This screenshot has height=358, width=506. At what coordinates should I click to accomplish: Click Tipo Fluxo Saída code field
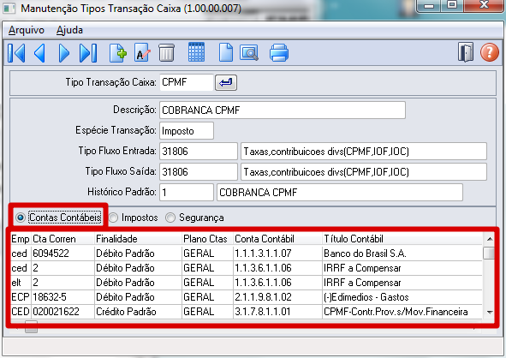(x=199, y=172)
